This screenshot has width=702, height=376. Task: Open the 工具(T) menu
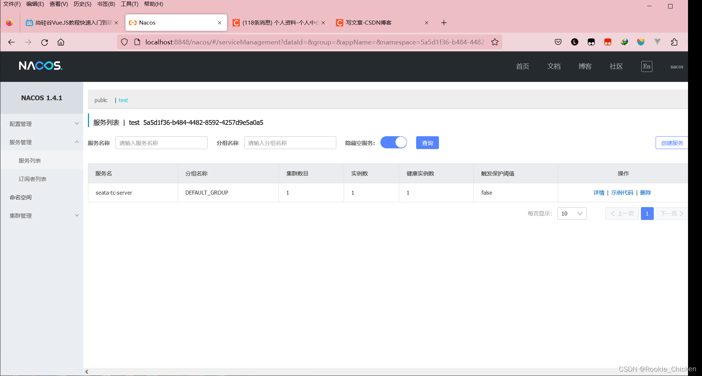point(130,4)
